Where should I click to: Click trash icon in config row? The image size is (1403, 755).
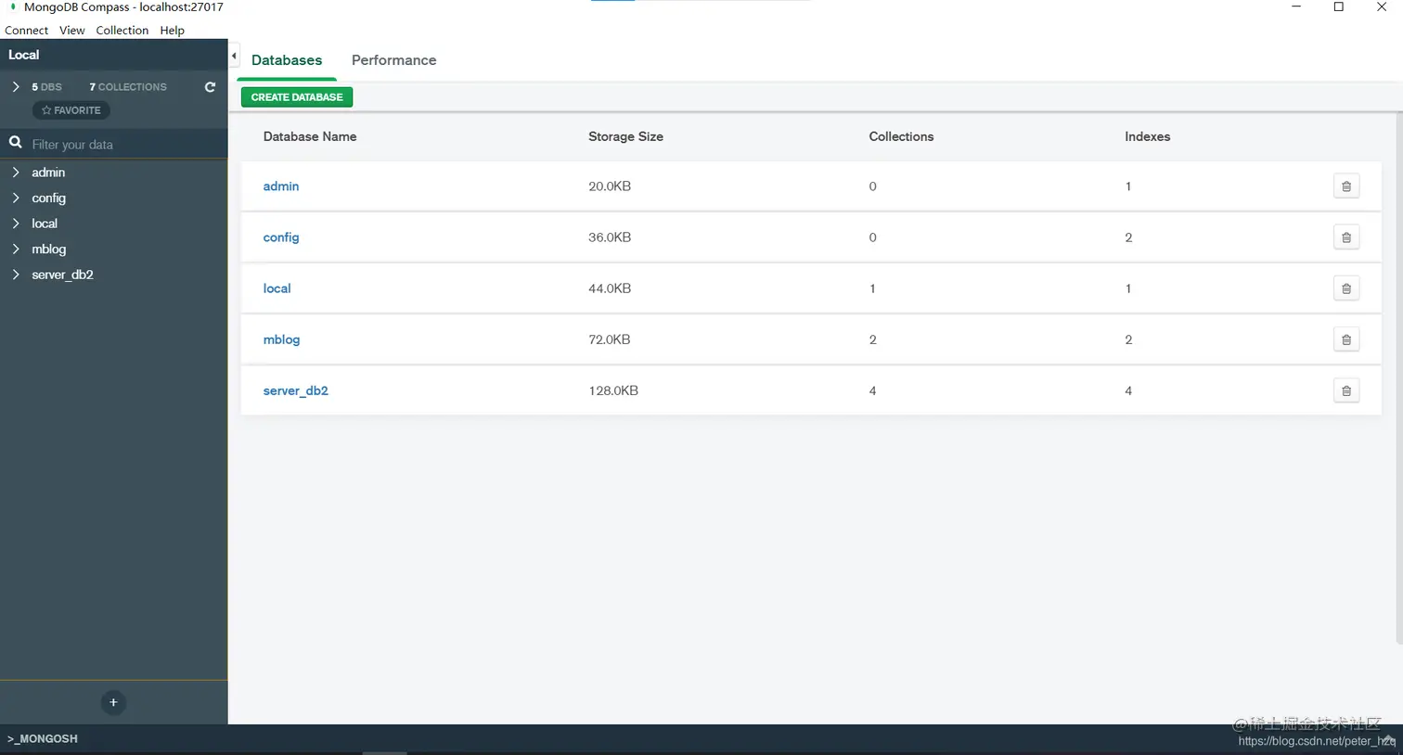[x=1346, y=237]
